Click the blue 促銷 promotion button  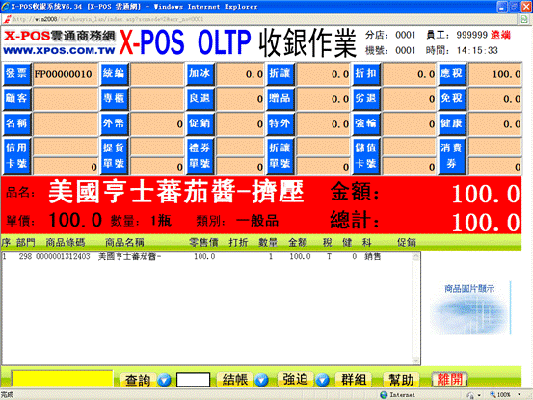[200, 123]
